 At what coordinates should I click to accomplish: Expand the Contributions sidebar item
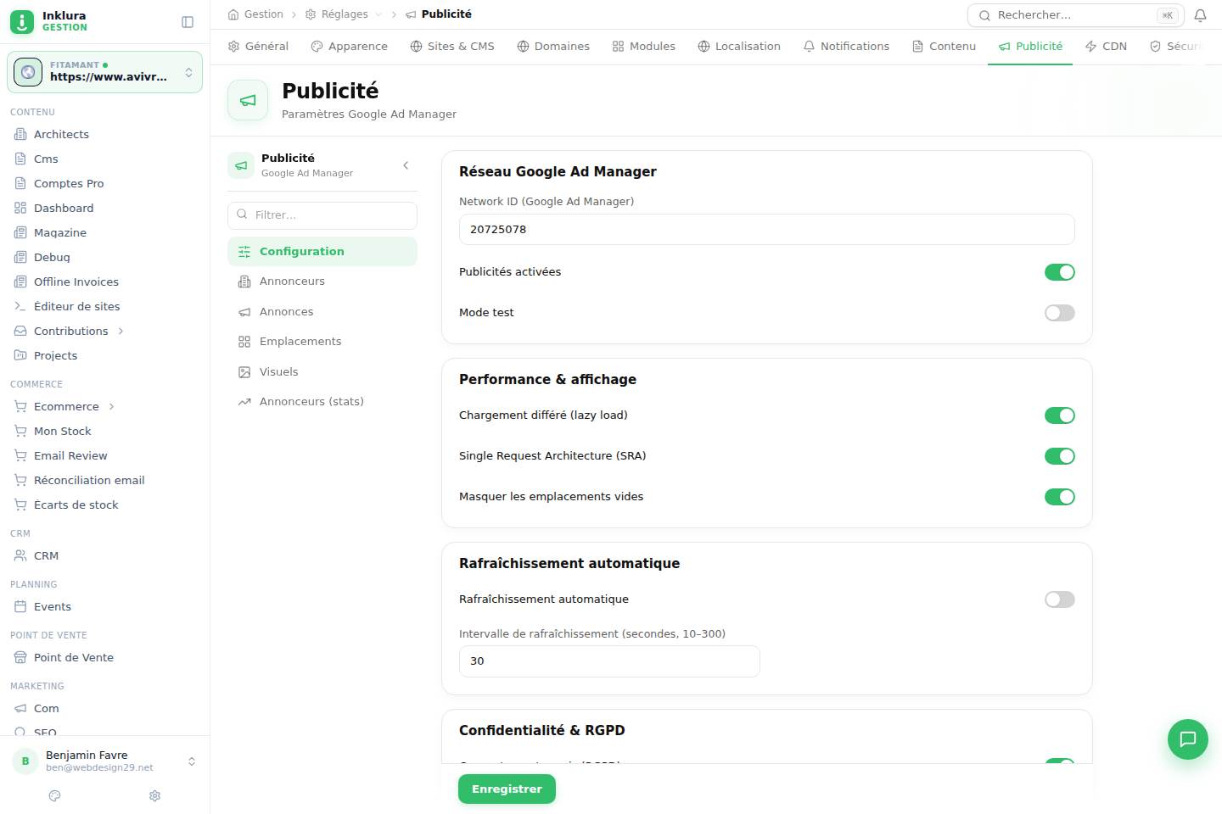click(x=121, y=331)
